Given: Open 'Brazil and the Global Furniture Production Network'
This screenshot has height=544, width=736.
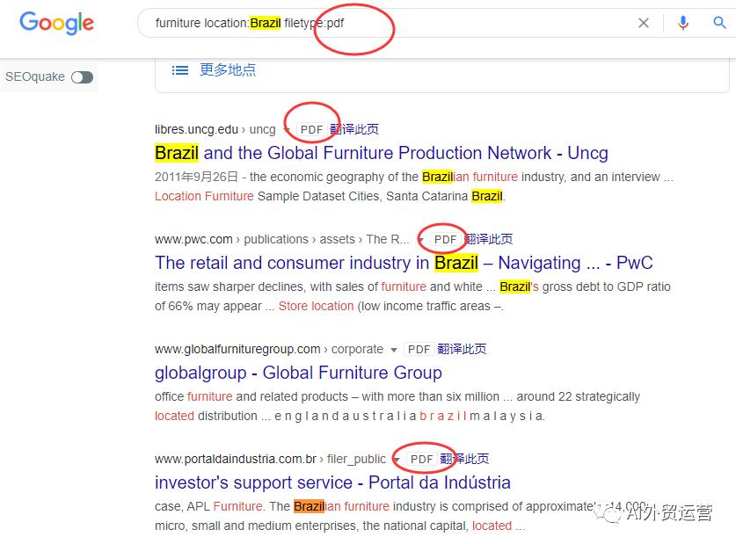Looking at the screenshot, I should click(x=381, y=153).
